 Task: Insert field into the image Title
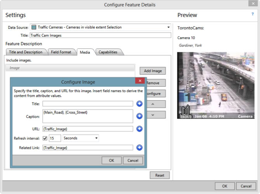(x=139, y=104)
